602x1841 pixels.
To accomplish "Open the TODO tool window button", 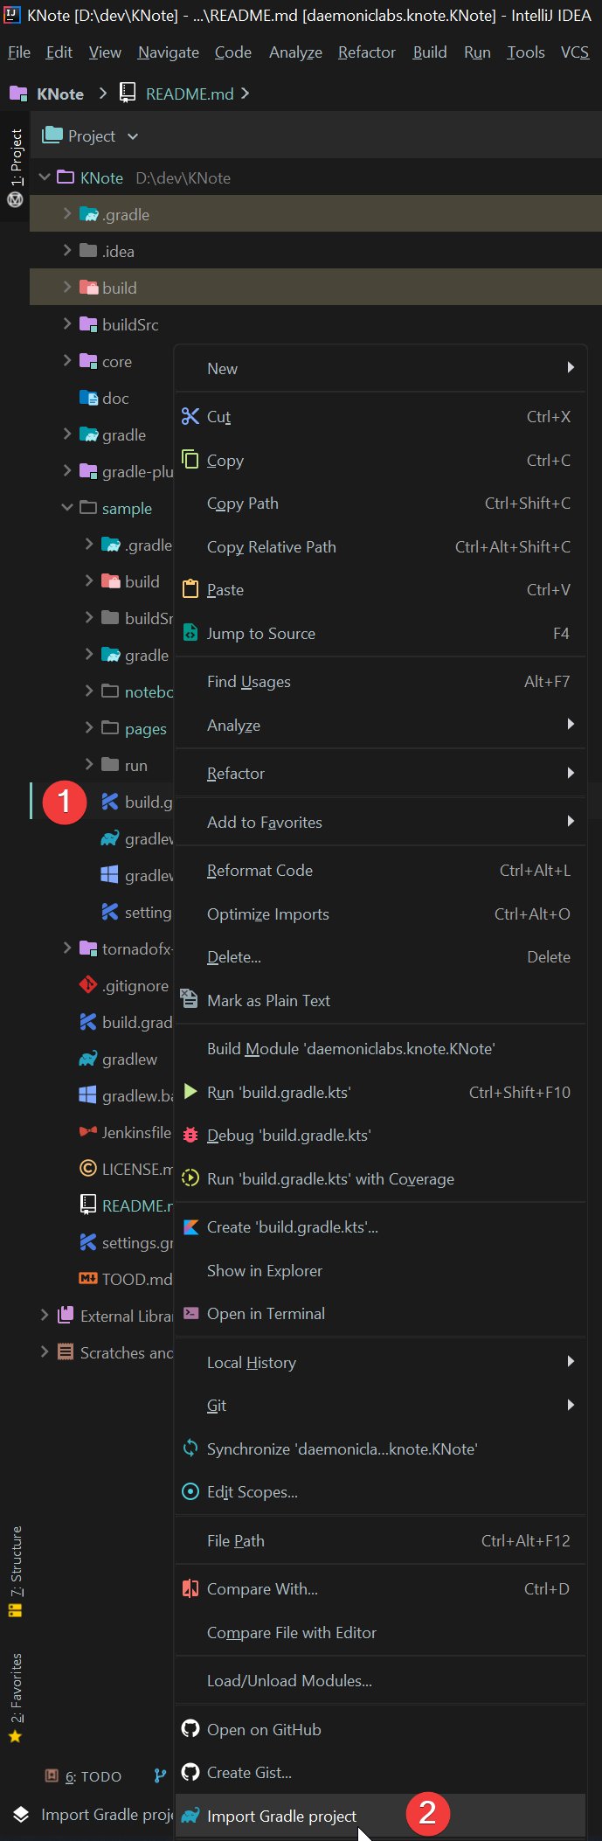I will pos(83,1776).
